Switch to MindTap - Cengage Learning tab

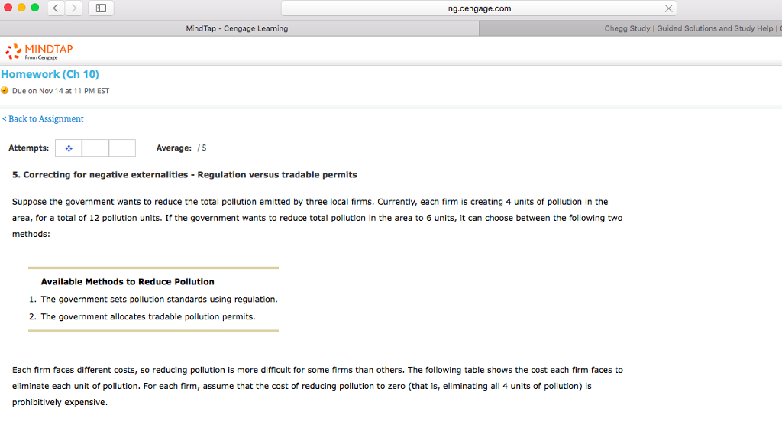237,28
